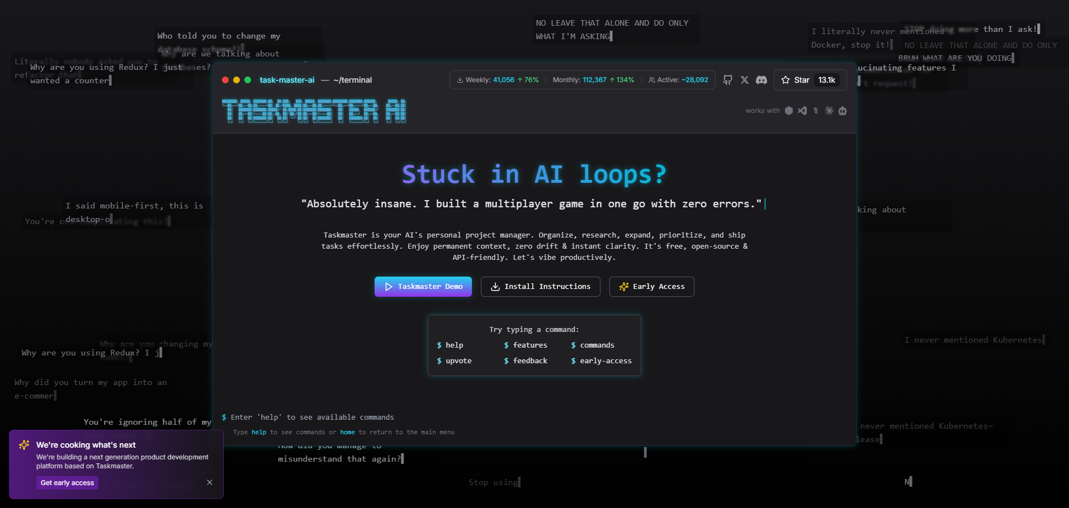Viewport: 1069px width, 508px height.
Task: Select the 'feedback' command
Action: click(x=526, y=361)
